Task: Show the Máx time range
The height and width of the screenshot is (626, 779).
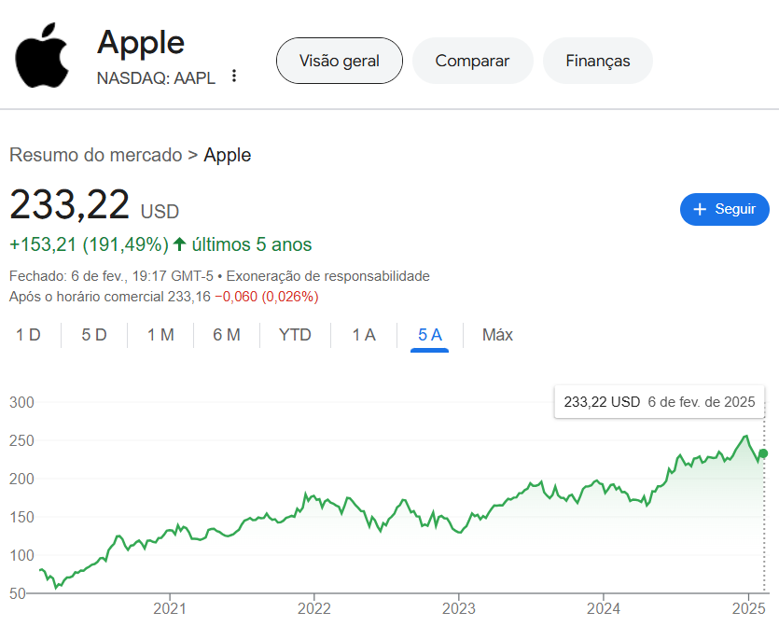Action: 497,335
